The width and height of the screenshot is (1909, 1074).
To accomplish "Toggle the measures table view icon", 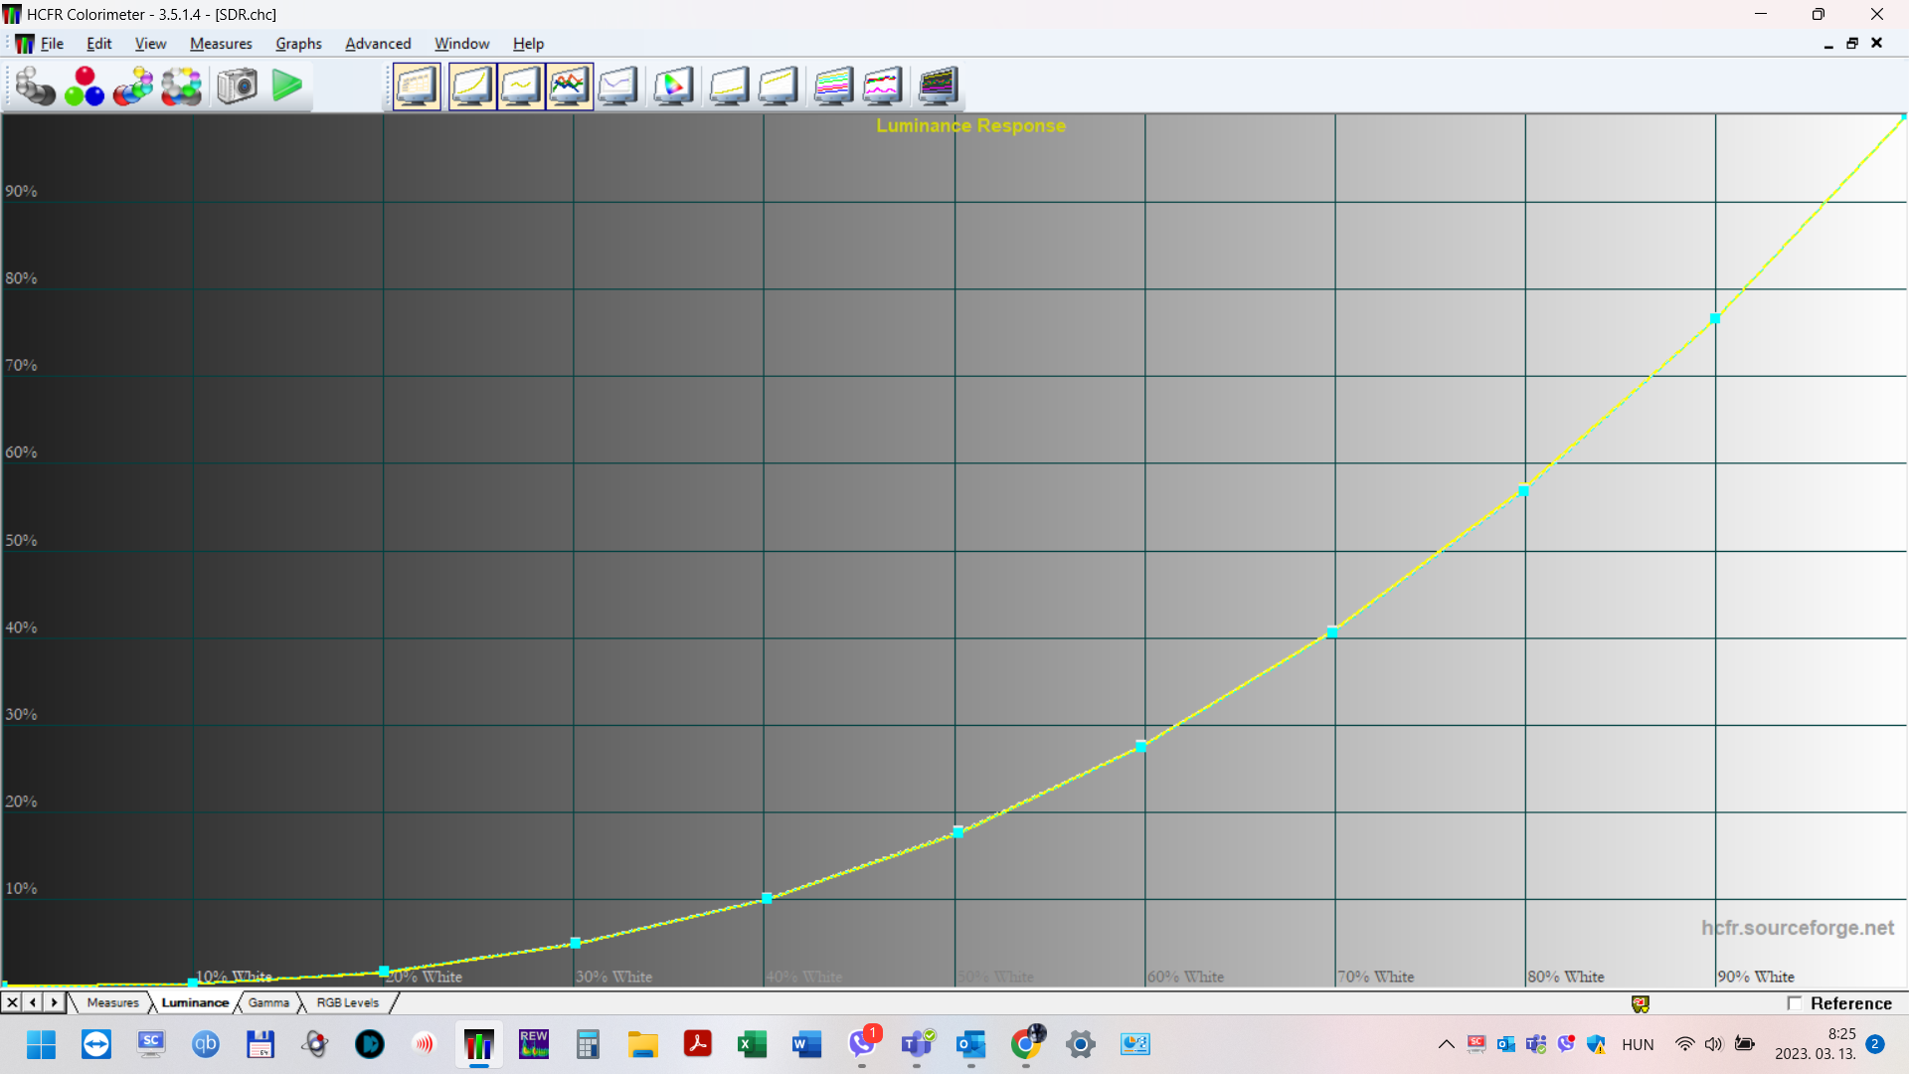I will (417, 87).
